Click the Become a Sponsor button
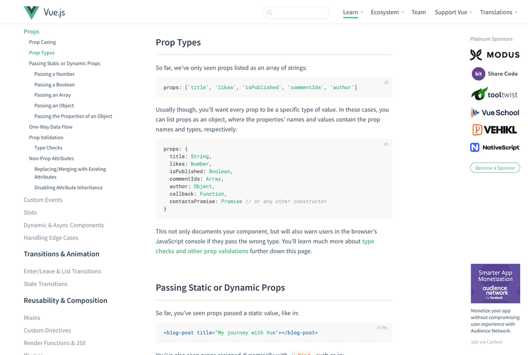 tap(494, 167)
